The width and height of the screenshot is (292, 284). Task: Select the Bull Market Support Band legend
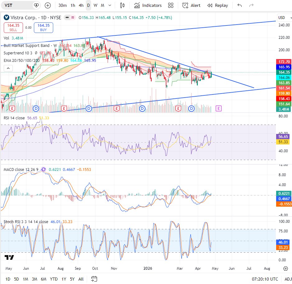[30, 46]
